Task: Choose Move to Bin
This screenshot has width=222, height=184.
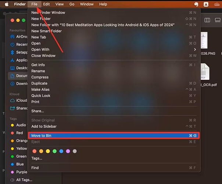Action: [114, 136]
